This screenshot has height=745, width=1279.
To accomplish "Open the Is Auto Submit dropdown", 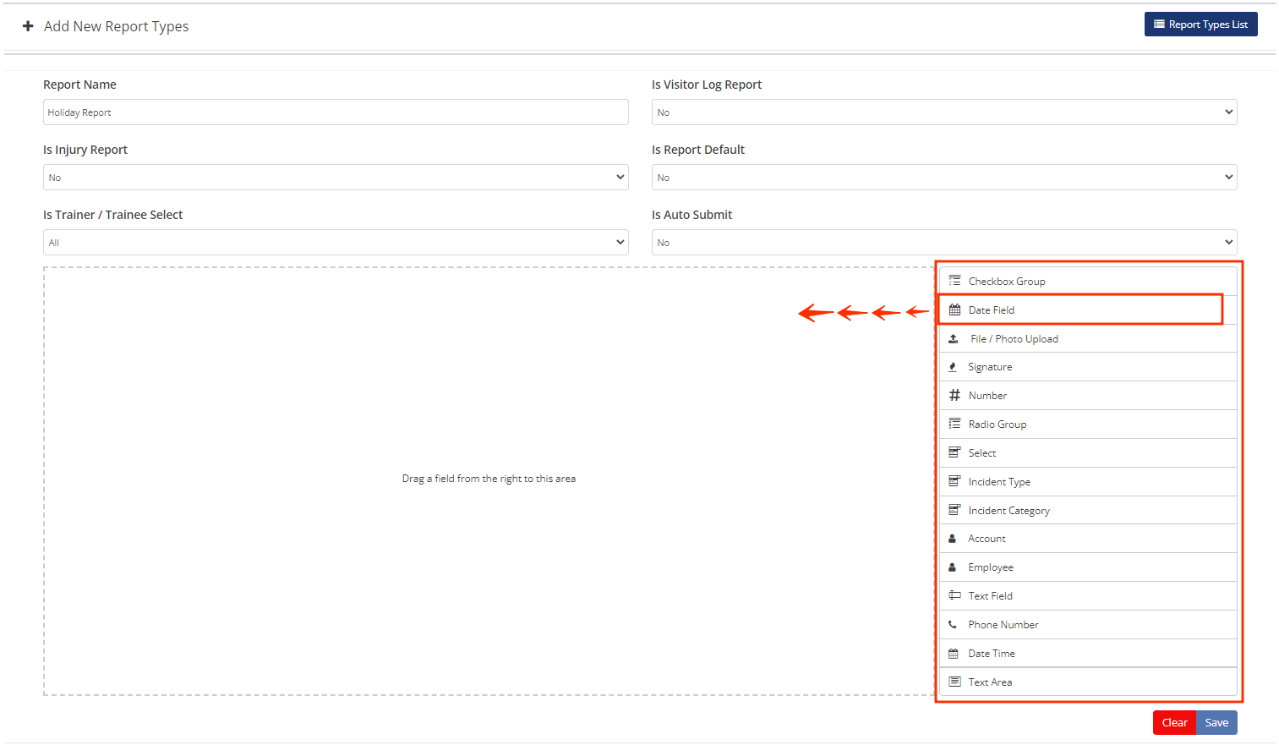I will [x=943, y=243].
